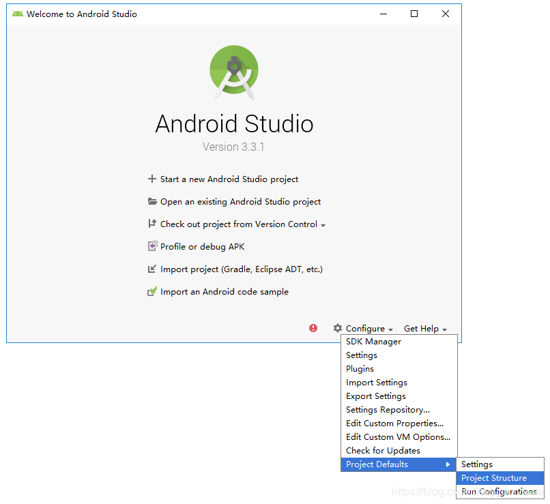
Task: Select the Start a new project plus icon
Action: coord(151,179)
